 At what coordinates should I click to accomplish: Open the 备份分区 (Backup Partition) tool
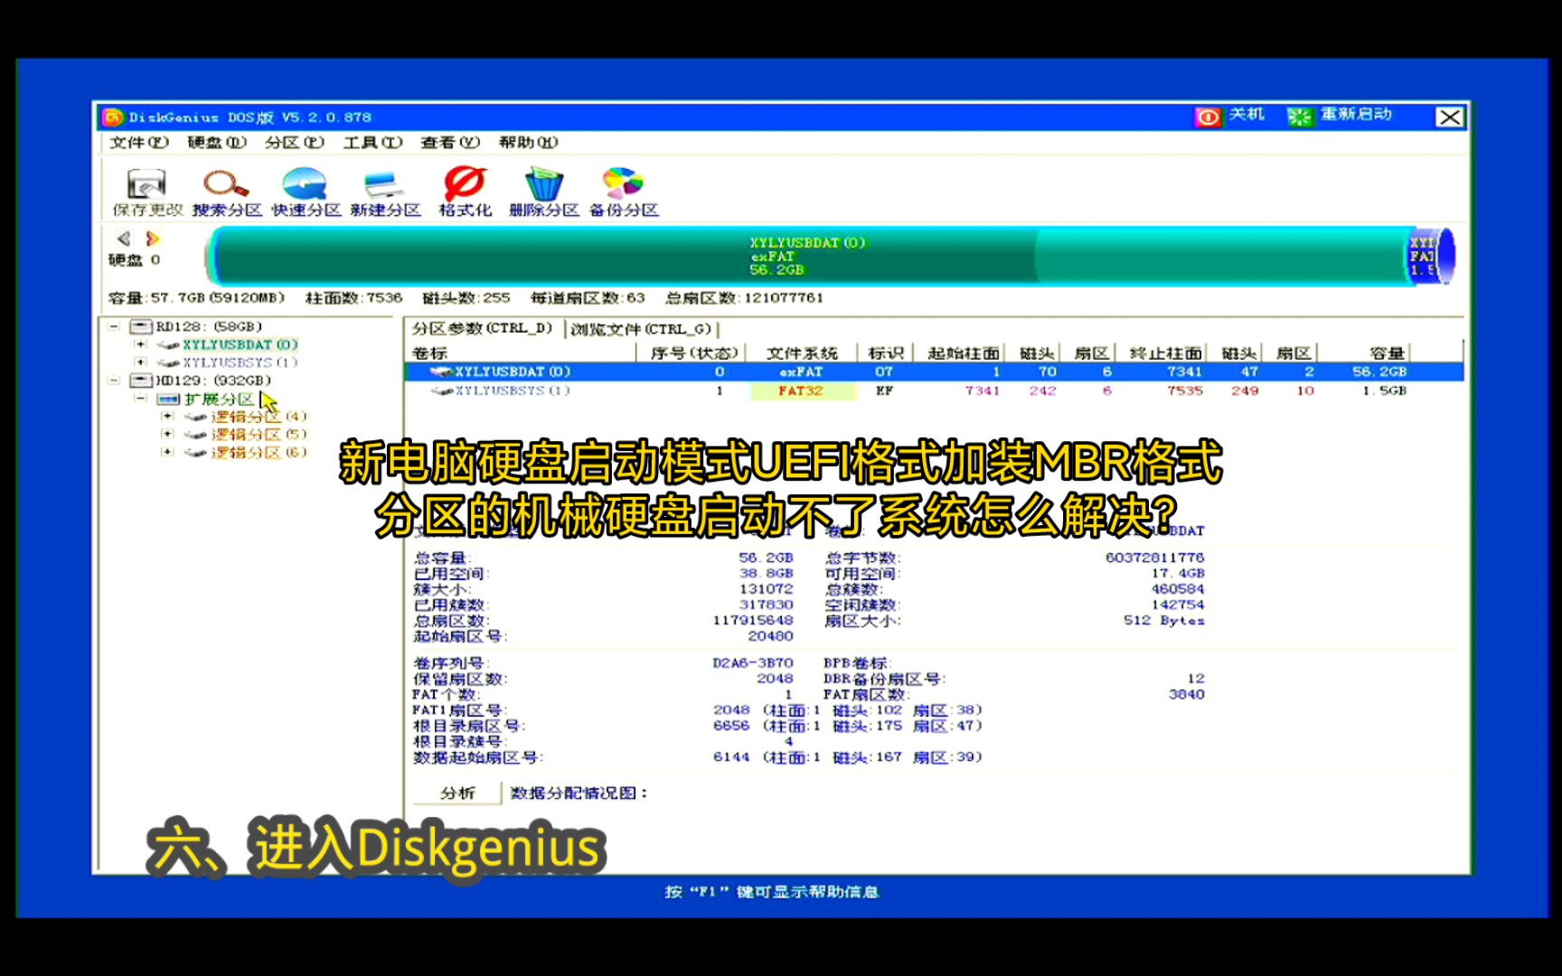[622, 188]
